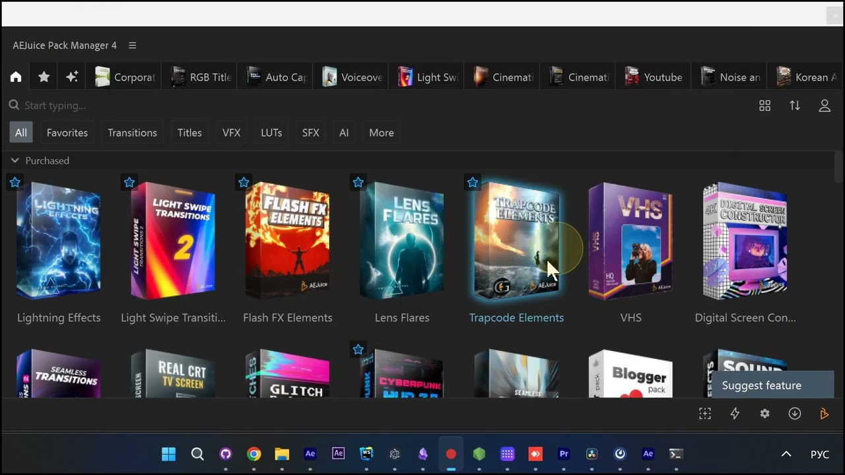Open Premiere Pro from the taskbar
This screenshot has width=845, height=475.
tap(564, 454)
